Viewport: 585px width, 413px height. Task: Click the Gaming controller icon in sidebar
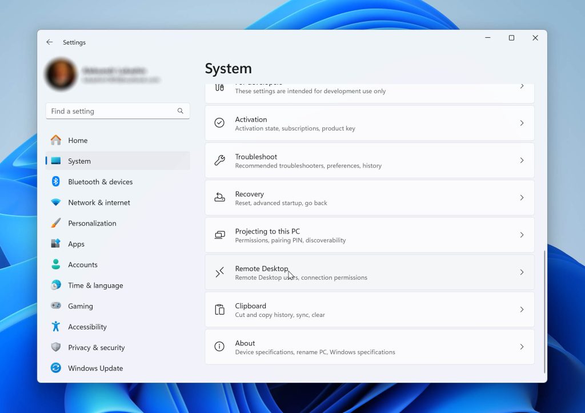click(x=56, y=306)
